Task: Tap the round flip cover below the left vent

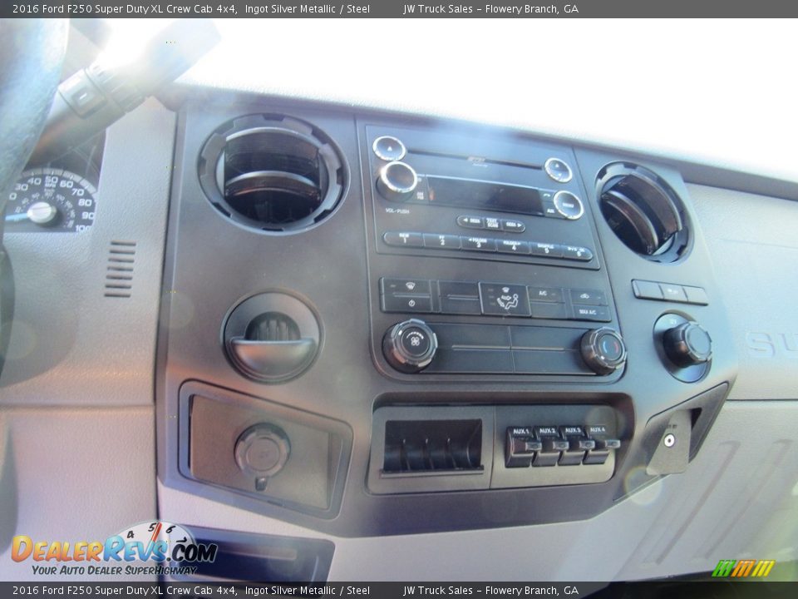Action: [x=272, y=337]
